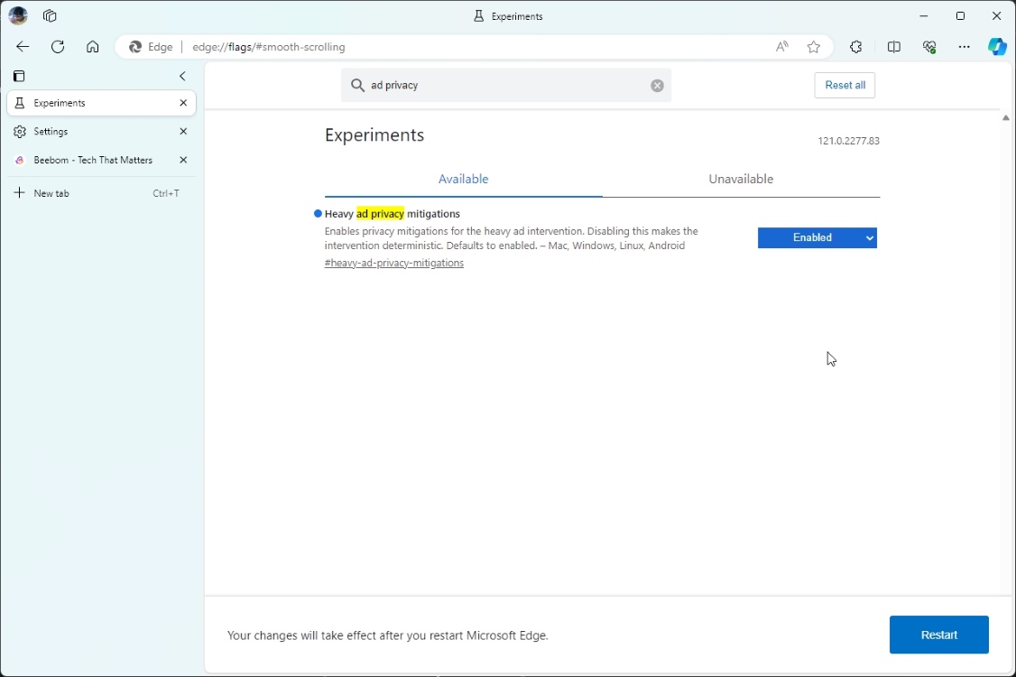Viewport: 1016px width, 677px height.
Task: Click the scrollbar up arrow
Action: pyautogui.click(x=1005, y=116)
